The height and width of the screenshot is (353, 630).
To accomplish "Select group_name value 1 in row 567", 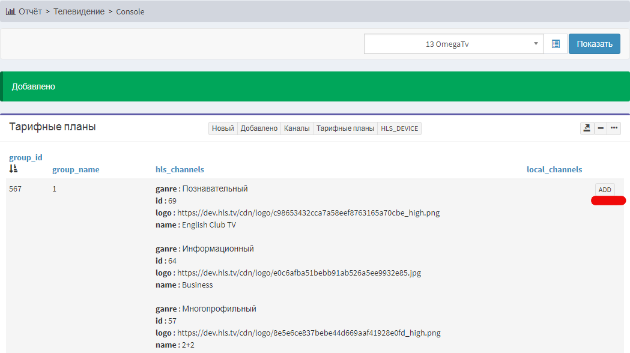I will tap(54, 189).
